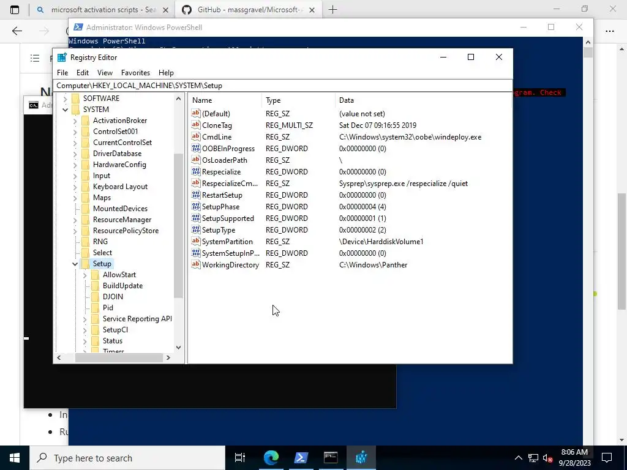Viewport: 627px width, 470px height.
Task: Open the View menu in Registry Editor
Action: point(105,73)
